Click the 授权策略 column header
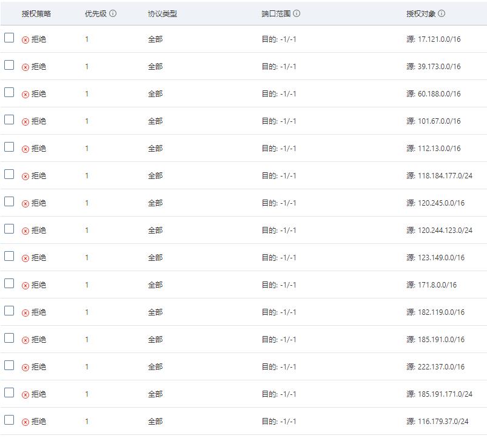This screenshot has height=438, width=487. pos(36,14)
